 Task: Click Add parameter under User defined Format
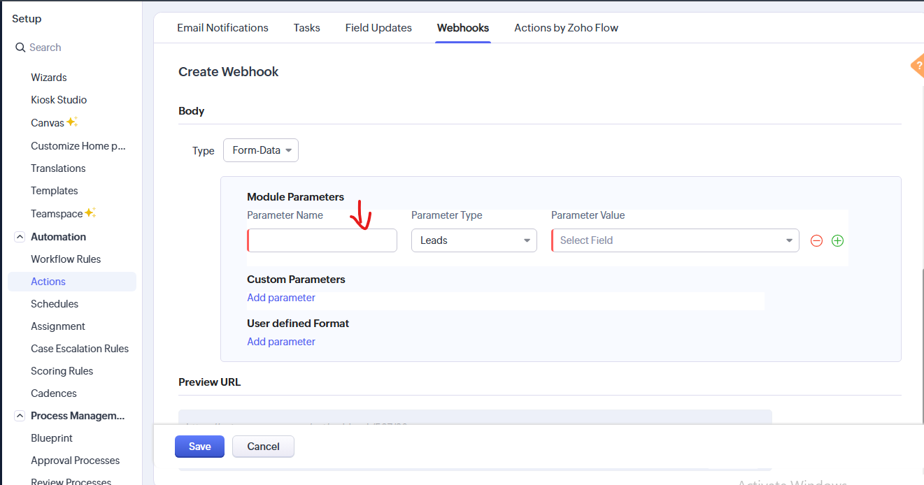click(281, 342)
